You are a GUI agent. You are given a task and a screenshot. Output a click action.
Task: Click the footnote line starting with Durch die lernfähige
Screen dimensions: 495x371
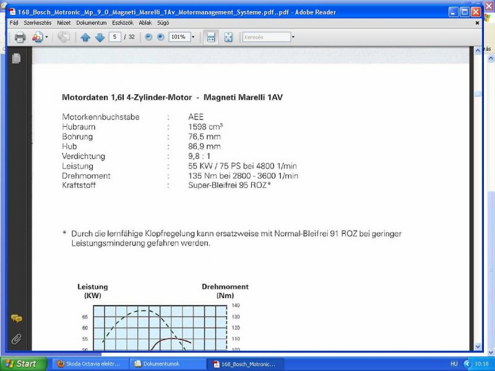236,234
